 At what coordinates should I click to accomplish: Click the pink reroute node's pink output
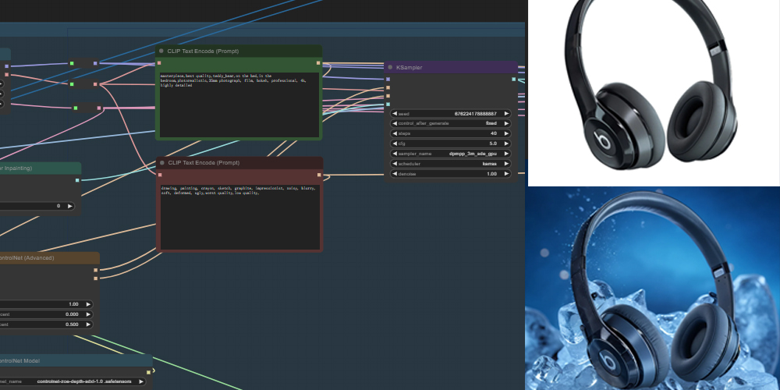coord(99,108)
